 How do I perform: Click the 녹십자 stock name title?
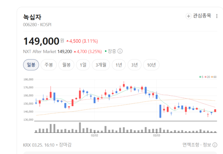pyautogui.click(x=32, y=17)
